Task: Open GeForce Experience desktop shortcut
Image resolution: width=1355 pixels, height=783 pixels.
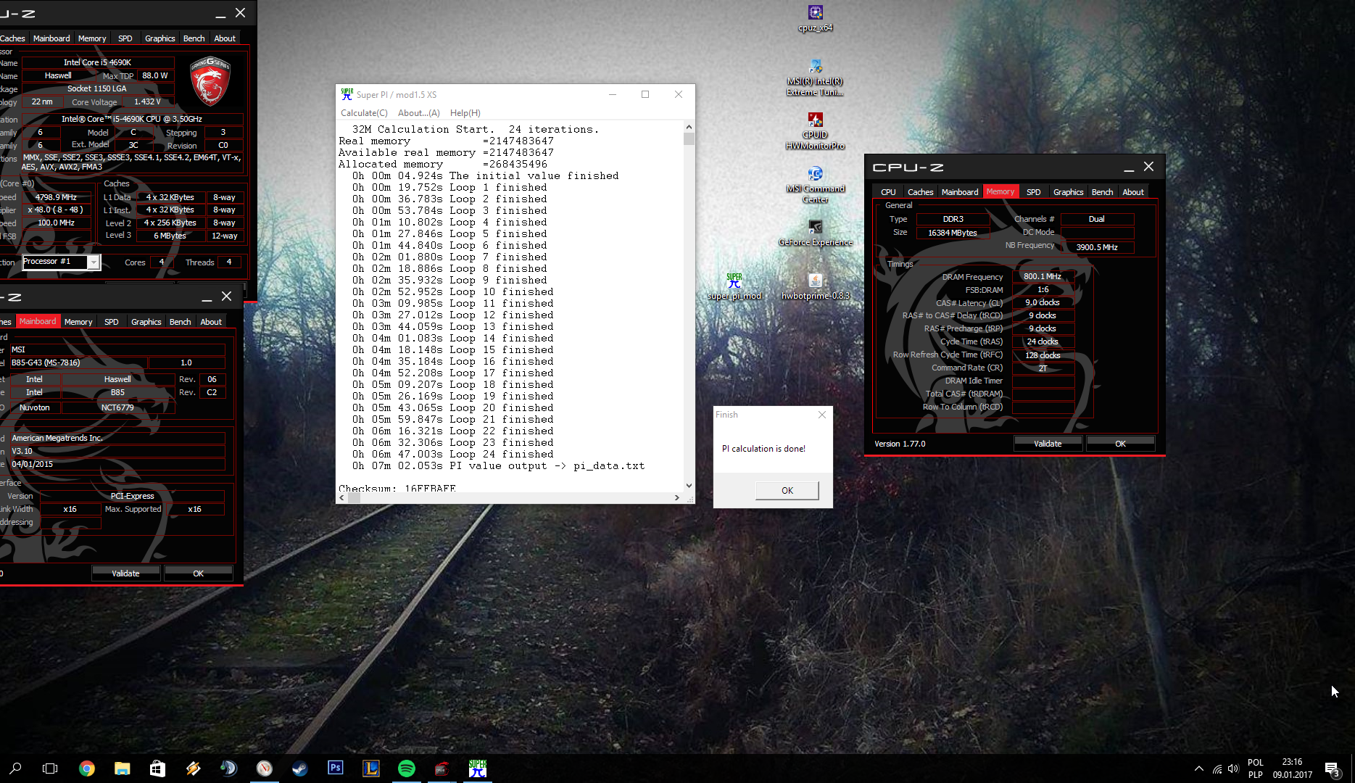Action: click(815, 233)
